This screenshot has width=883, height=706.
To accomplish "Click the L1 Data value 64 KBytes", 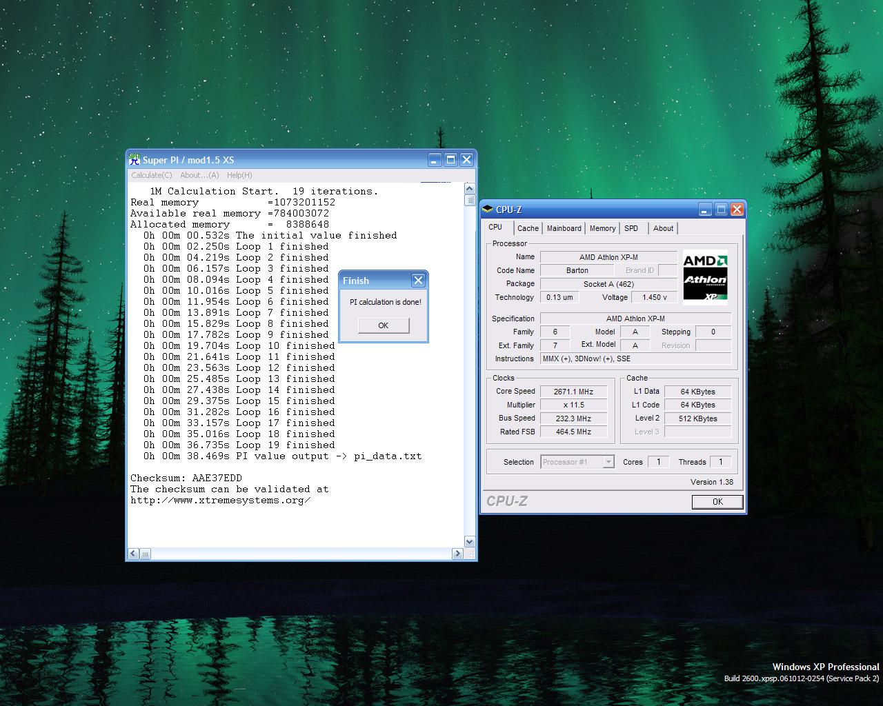I will [697, 392].
